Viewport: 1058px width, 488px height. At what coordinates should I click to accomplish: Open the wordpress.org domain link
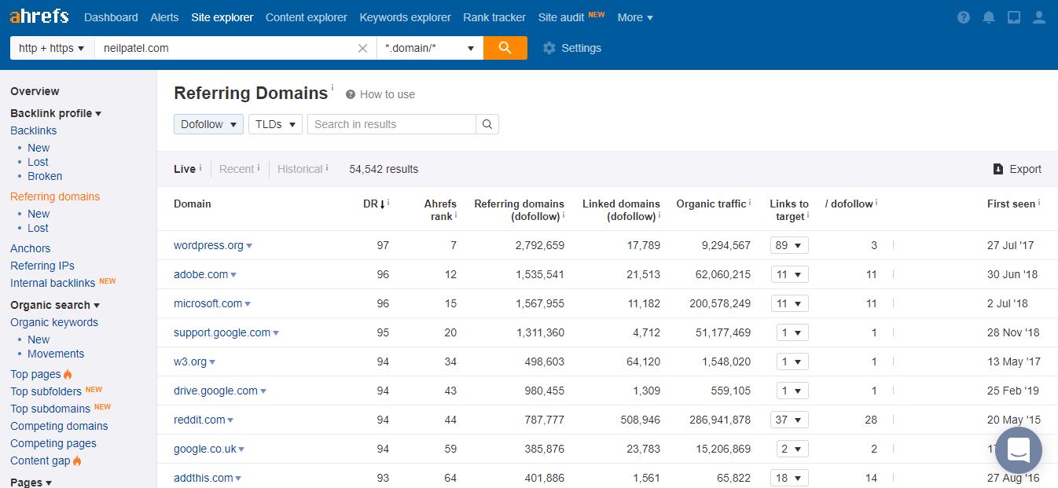pos(208,245)
